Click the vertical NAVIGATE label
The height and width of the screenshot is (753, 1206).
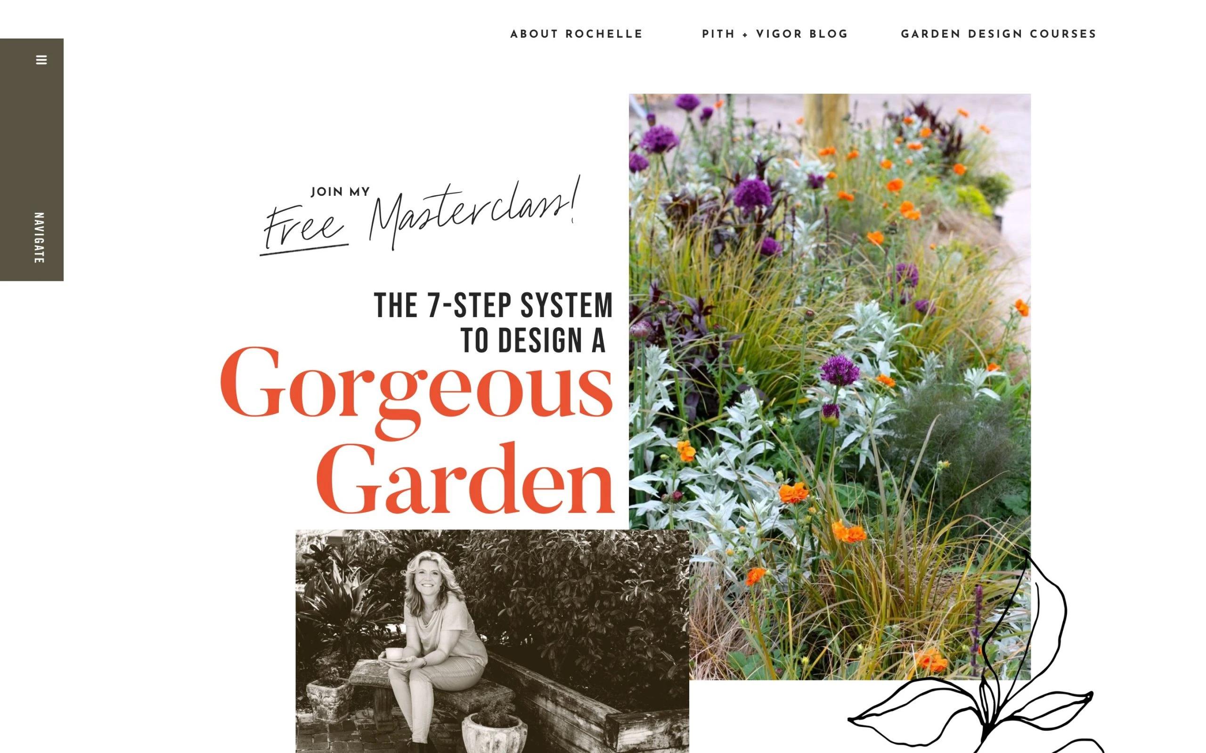click(39, 238)
